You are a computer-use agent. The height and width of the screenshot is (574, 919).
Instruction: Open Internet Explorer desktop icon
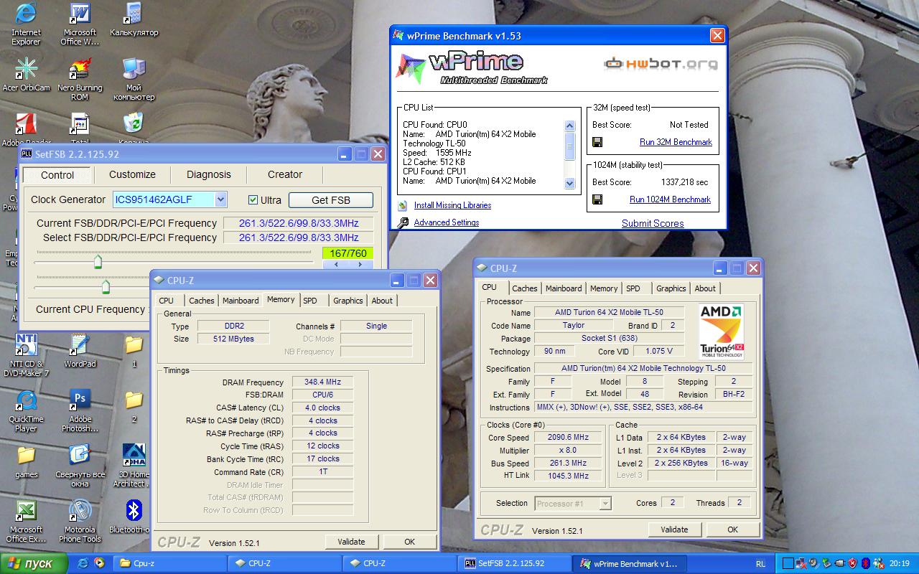click(x=26, y=23)
